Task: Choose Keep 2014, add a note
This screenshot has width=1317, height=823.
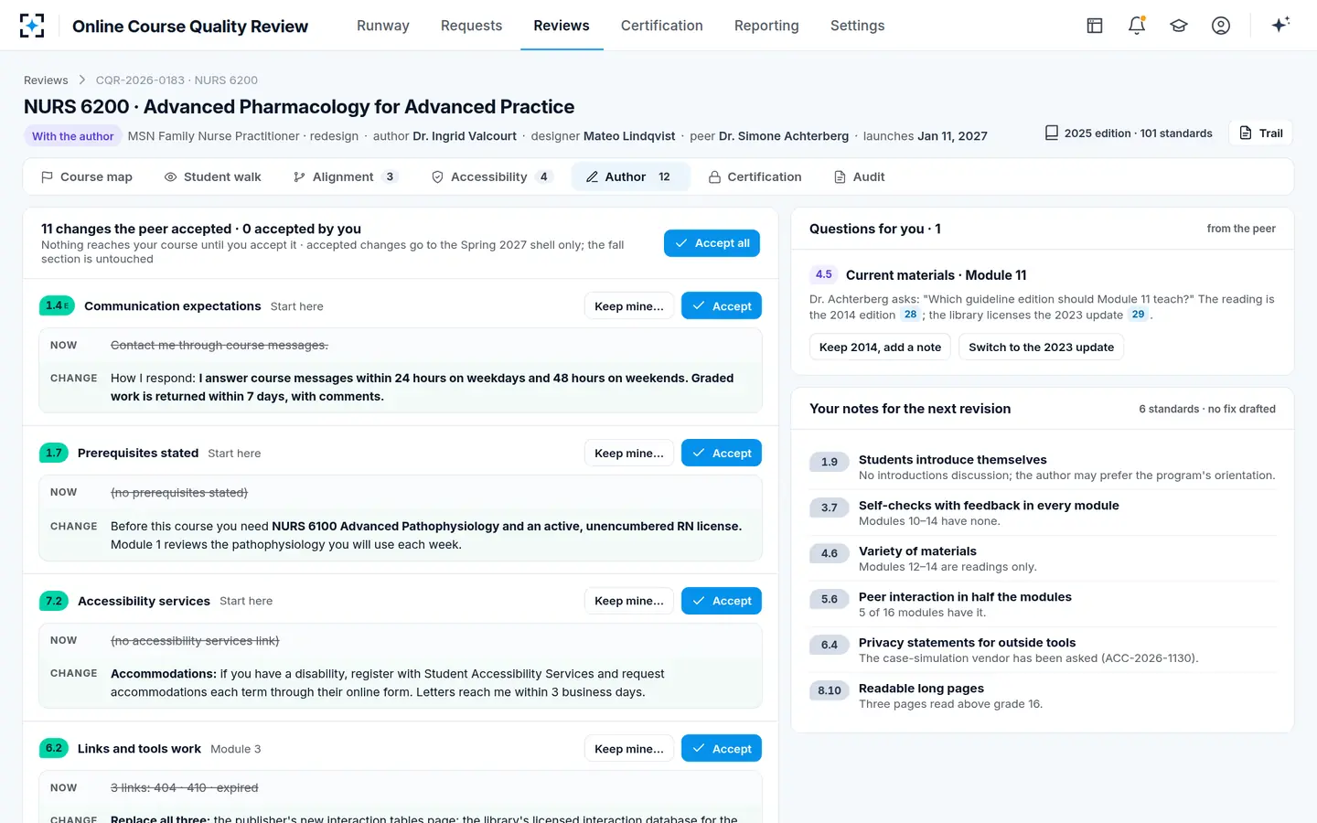Action: [880, 347]
